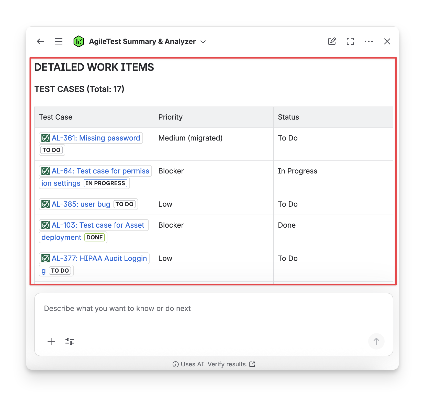Image resolution: width=425 pixels, height=396 pixels.
Task: Click the IN PROGRESS status badge
Action: coord(105,183)
